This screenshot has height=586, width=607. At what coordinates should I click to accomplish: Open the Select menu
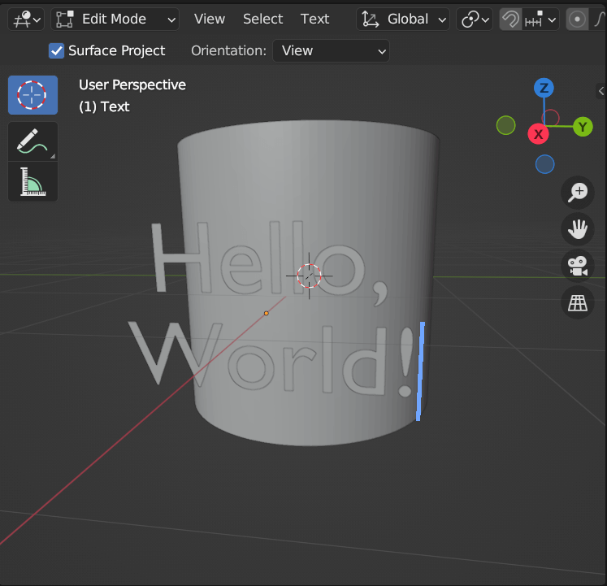click(x=262, y=19)
